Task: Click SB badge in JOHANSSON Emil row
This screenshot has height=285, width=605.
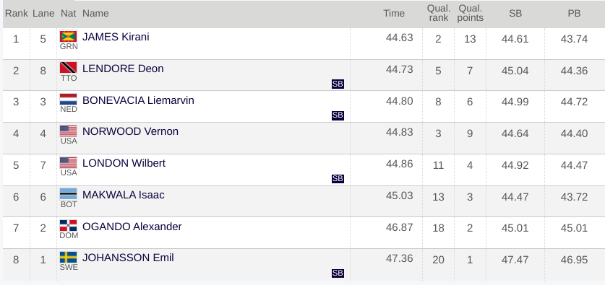Action: point(338,273)
